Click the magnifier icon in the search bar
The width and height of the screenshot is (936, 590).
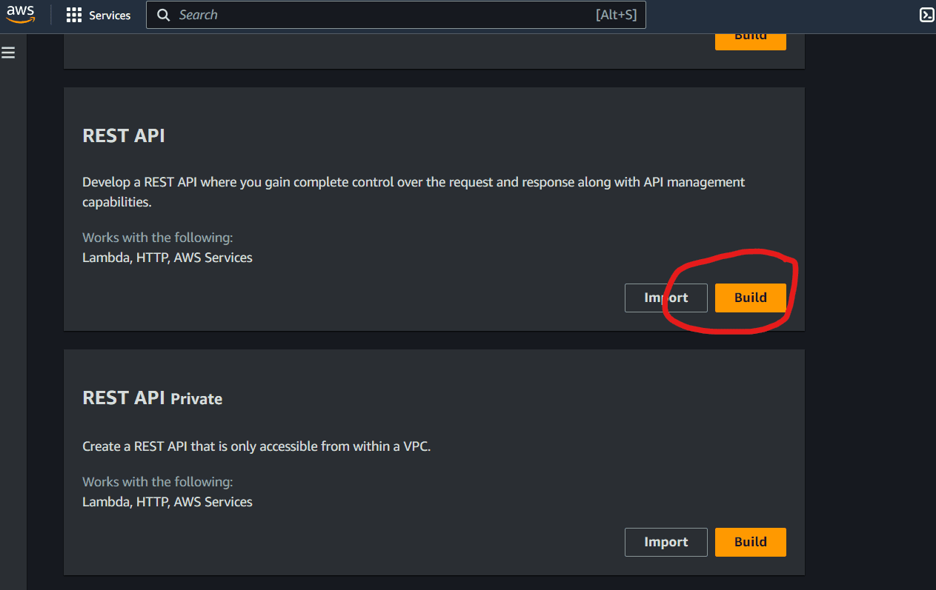pyautogui.click(x=165, y=15)
